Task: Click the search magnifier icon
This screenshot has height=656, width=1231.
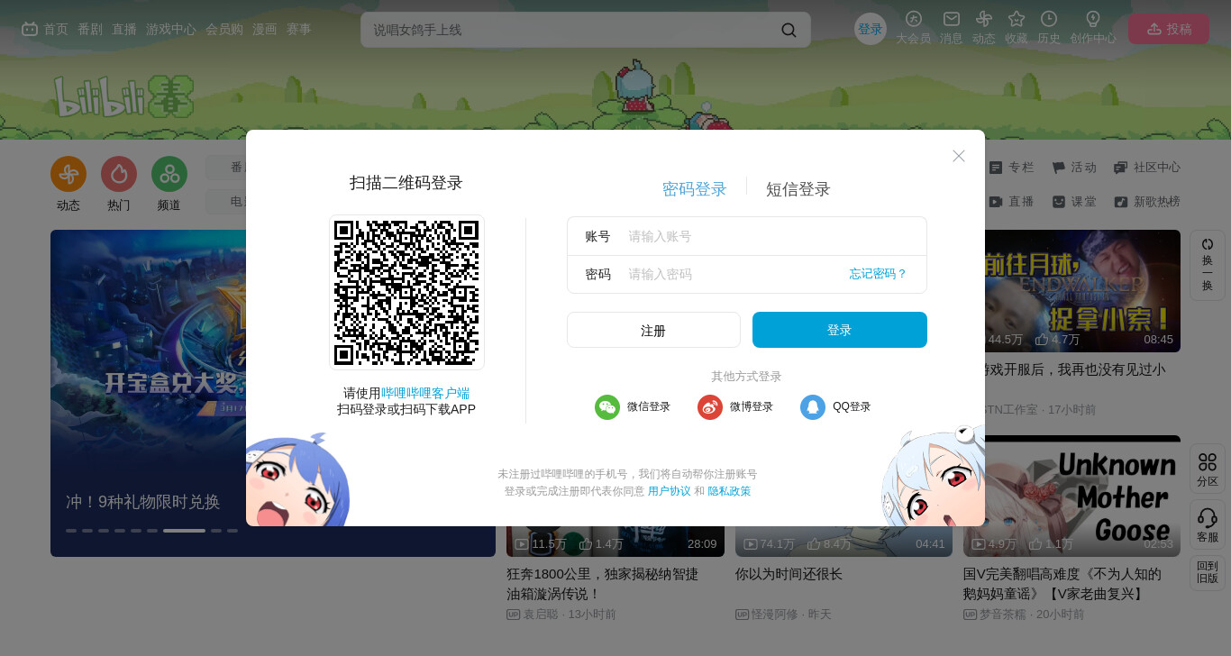Action: [789, 30]
